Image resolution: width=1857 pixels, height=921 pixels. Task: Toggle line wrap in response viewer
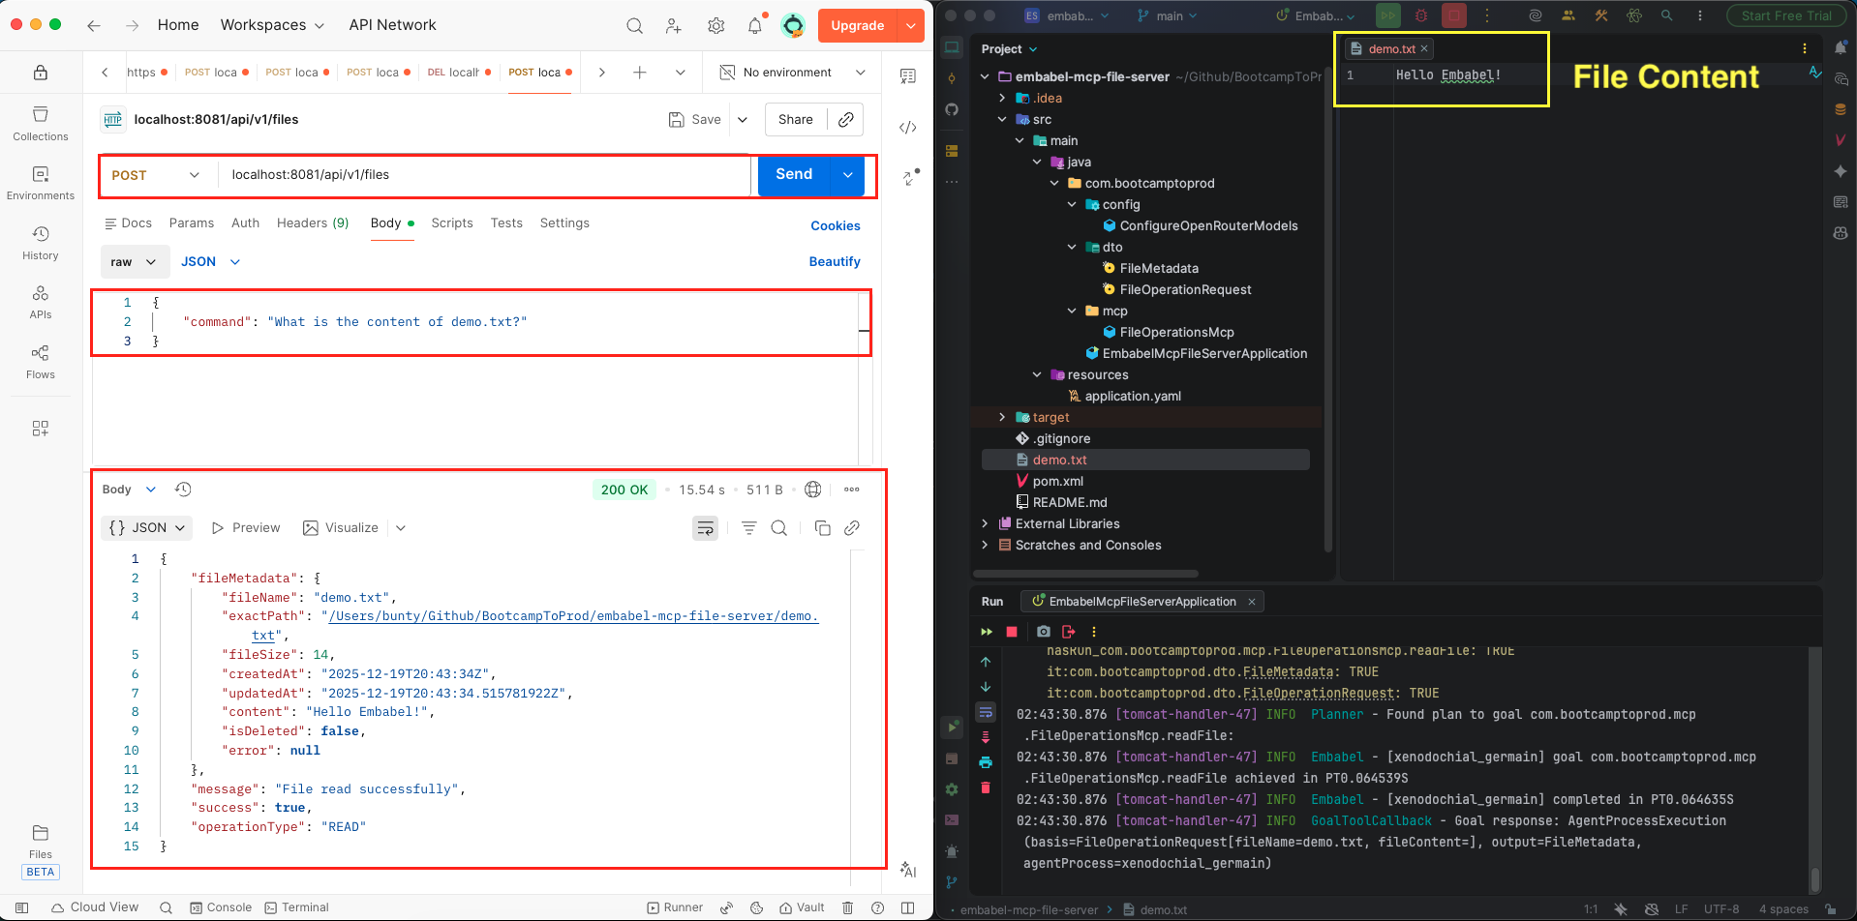pyautogui.click(x=706, y=528)
